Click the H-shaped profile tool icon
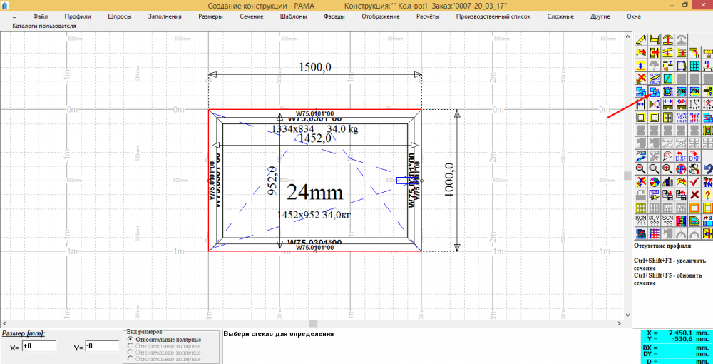 click(655, 39)
